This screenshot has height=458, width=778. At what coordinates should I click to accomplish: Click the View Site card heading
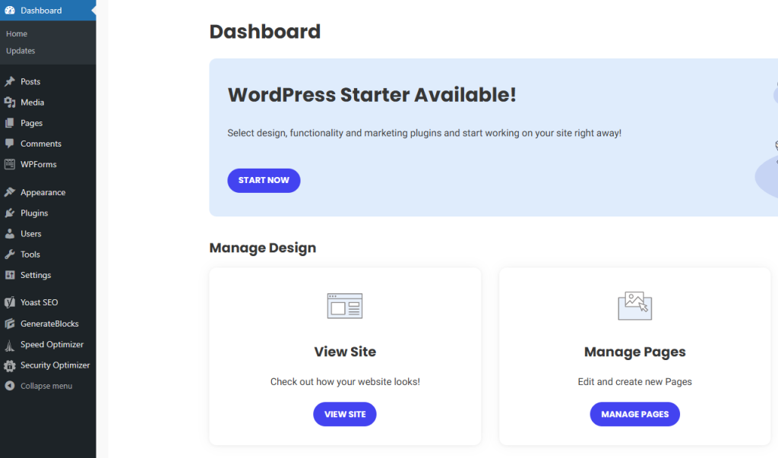tap(345, 352)
